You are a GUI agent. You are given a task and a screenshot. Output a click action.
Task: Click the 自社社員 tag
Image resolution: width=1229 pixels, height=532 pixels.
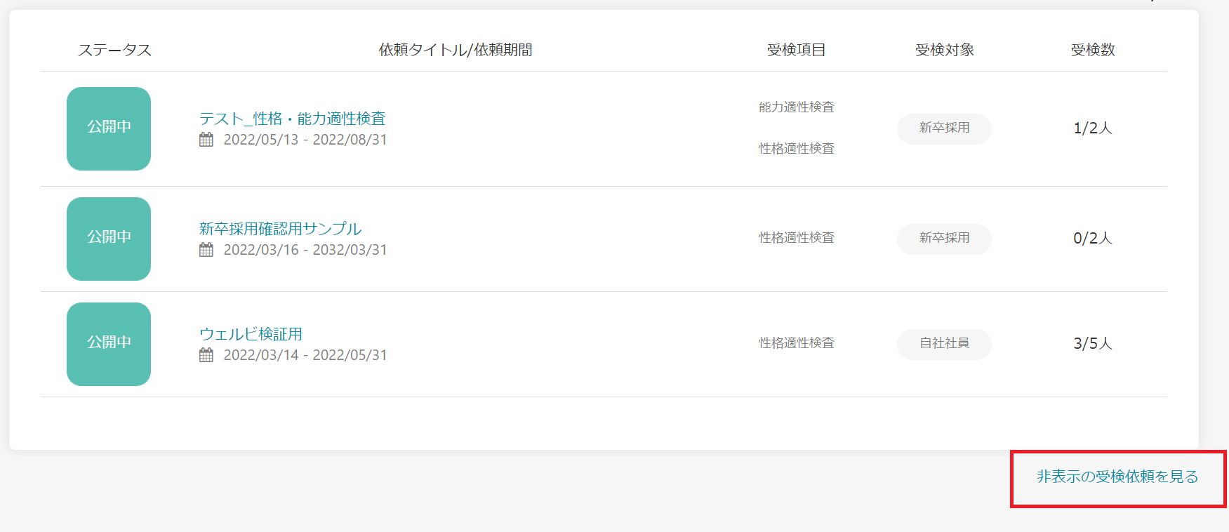(x=944, y=344)
